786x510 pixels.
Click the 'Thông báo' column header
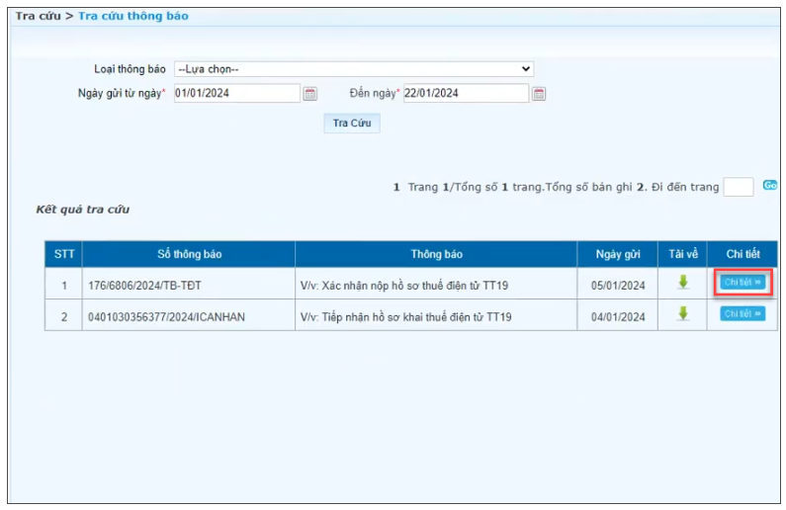pyautogui.click(x=436, y=254)
